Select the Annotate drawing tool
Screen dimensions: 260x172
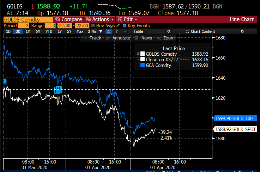coord(118,38)
